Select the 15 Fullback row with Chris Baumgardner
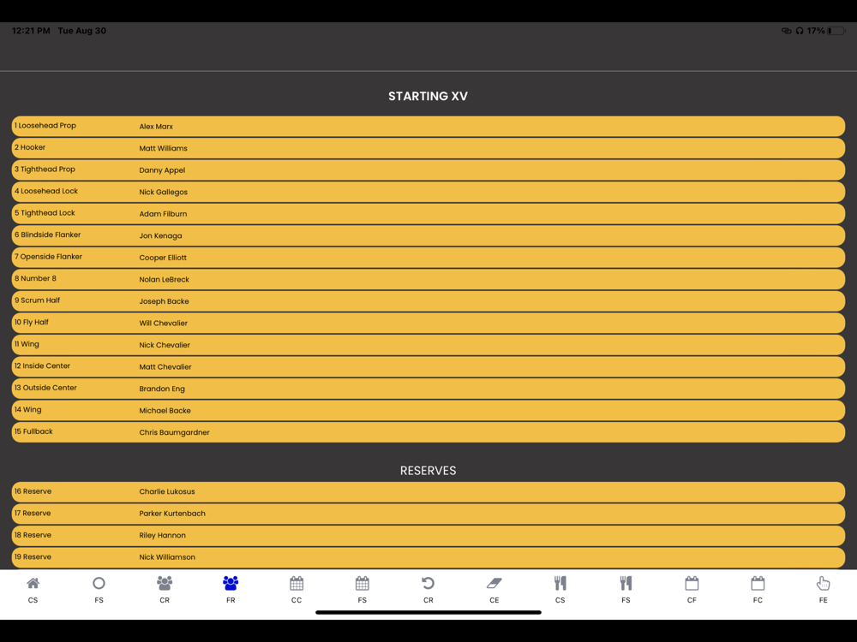 [428, 431]
